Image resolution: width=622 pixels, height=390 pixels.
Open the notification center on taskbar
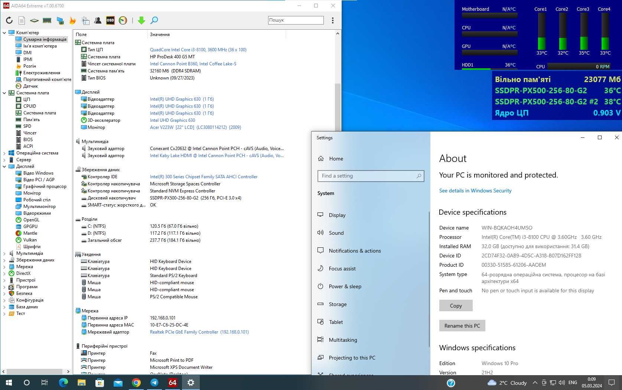611,383
